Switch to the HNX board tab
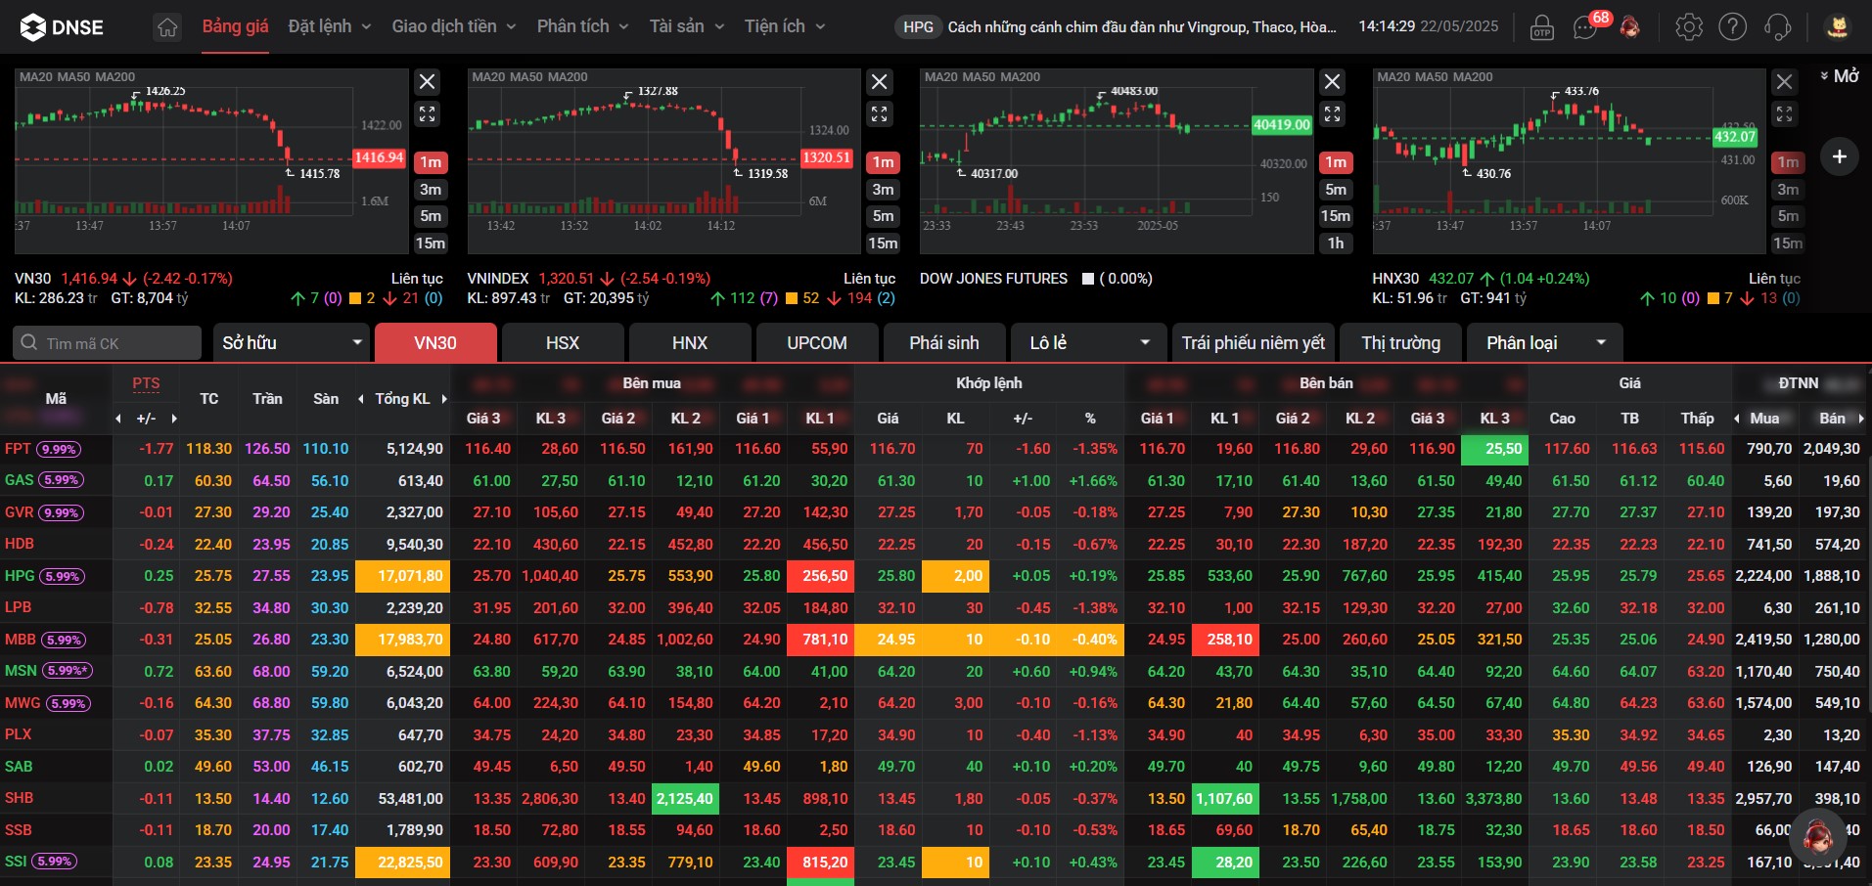The height and width of the screenshot is (886, 1872). point(690,343)
